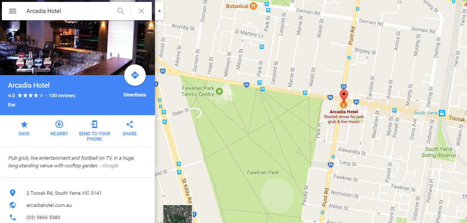Select the South Yarra train station icon
The width and height of the screenshot is (467, 223).
(442, 113)
